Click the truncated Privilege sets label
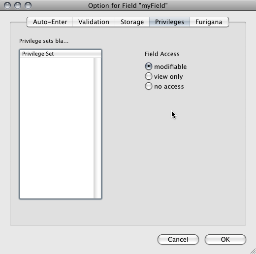Viewport: 256px width, 254px height. [x=44, y=41]
